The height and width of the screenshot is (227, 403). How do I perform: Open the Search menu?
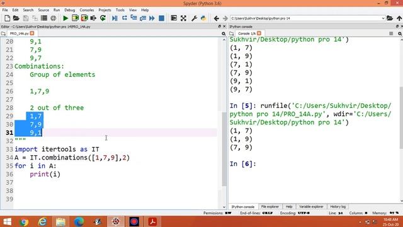pyautogui.click(x=28, y=10)
